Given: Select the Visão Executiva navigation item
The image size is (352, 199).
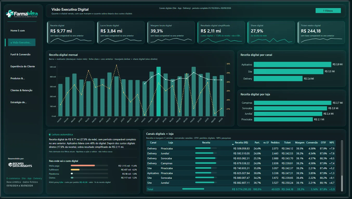Looking at the screenshot, I should [x=22, y=42].
